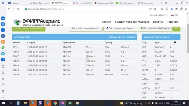
Task: Show hidden tray icons chevron
Action: pos(146,103)
